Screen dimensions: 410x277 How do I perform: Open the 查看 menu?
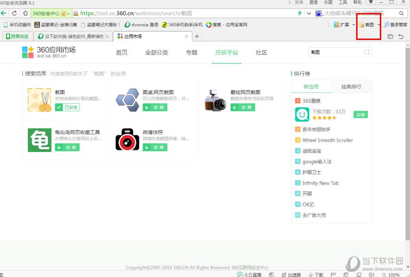pyautogui.click(x=313, y=2)
